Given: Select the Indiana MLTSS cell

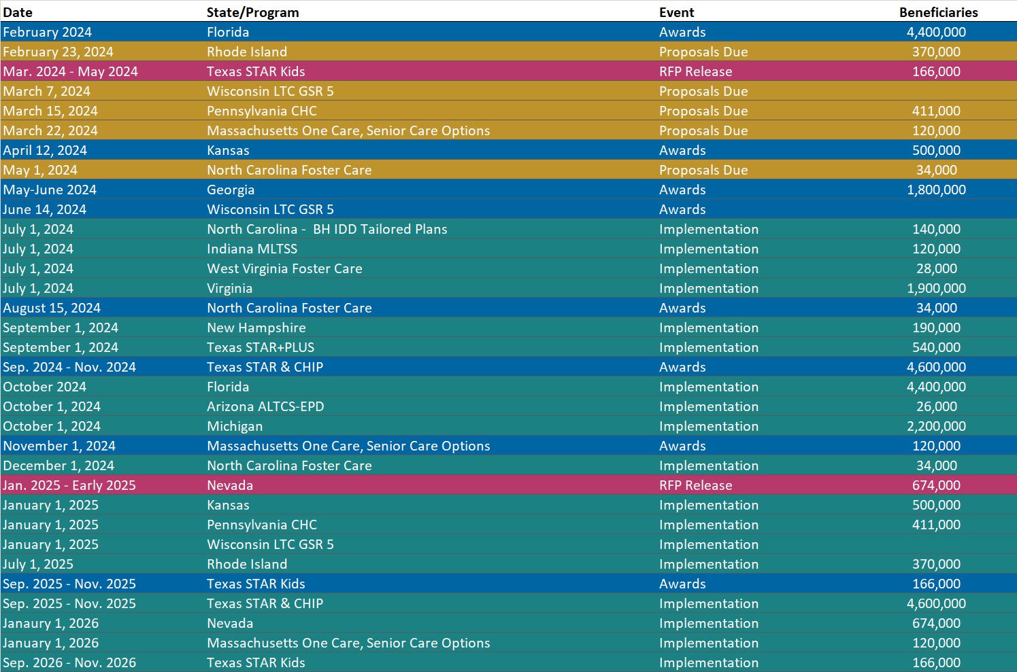Looking at the screenshot, I should point(252,249).
